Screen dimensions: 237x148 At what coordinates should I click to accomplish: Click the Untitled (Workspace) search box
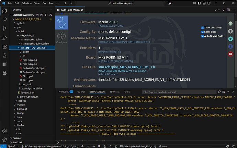pos(120,3)
